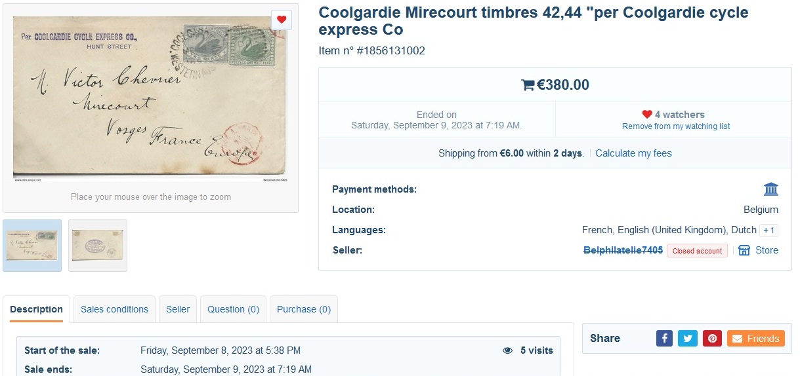
Task: Click the Belphilatelie7405 seller name
Action: click(x=623, y=250)
